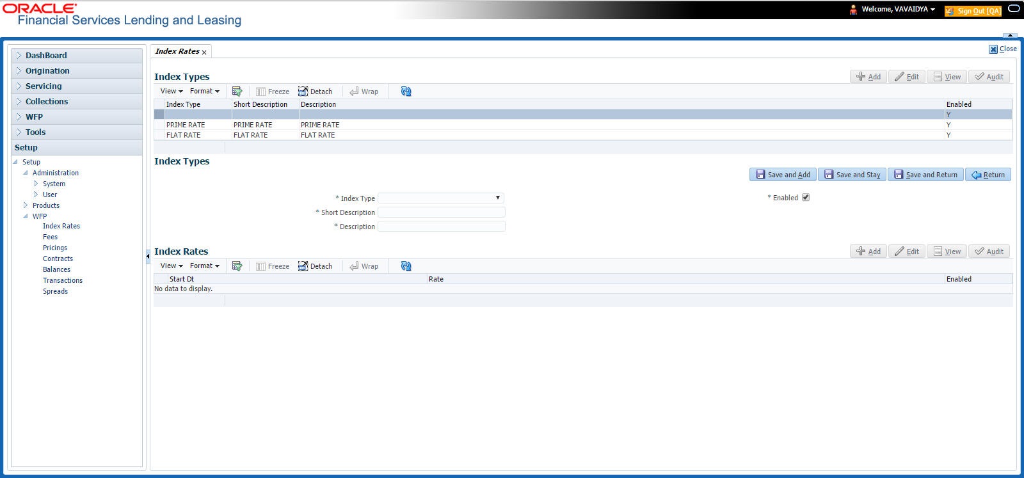Audit the Index Rates entry
This screenshot has height=478, width=1024.
click(x=989, y=251)
